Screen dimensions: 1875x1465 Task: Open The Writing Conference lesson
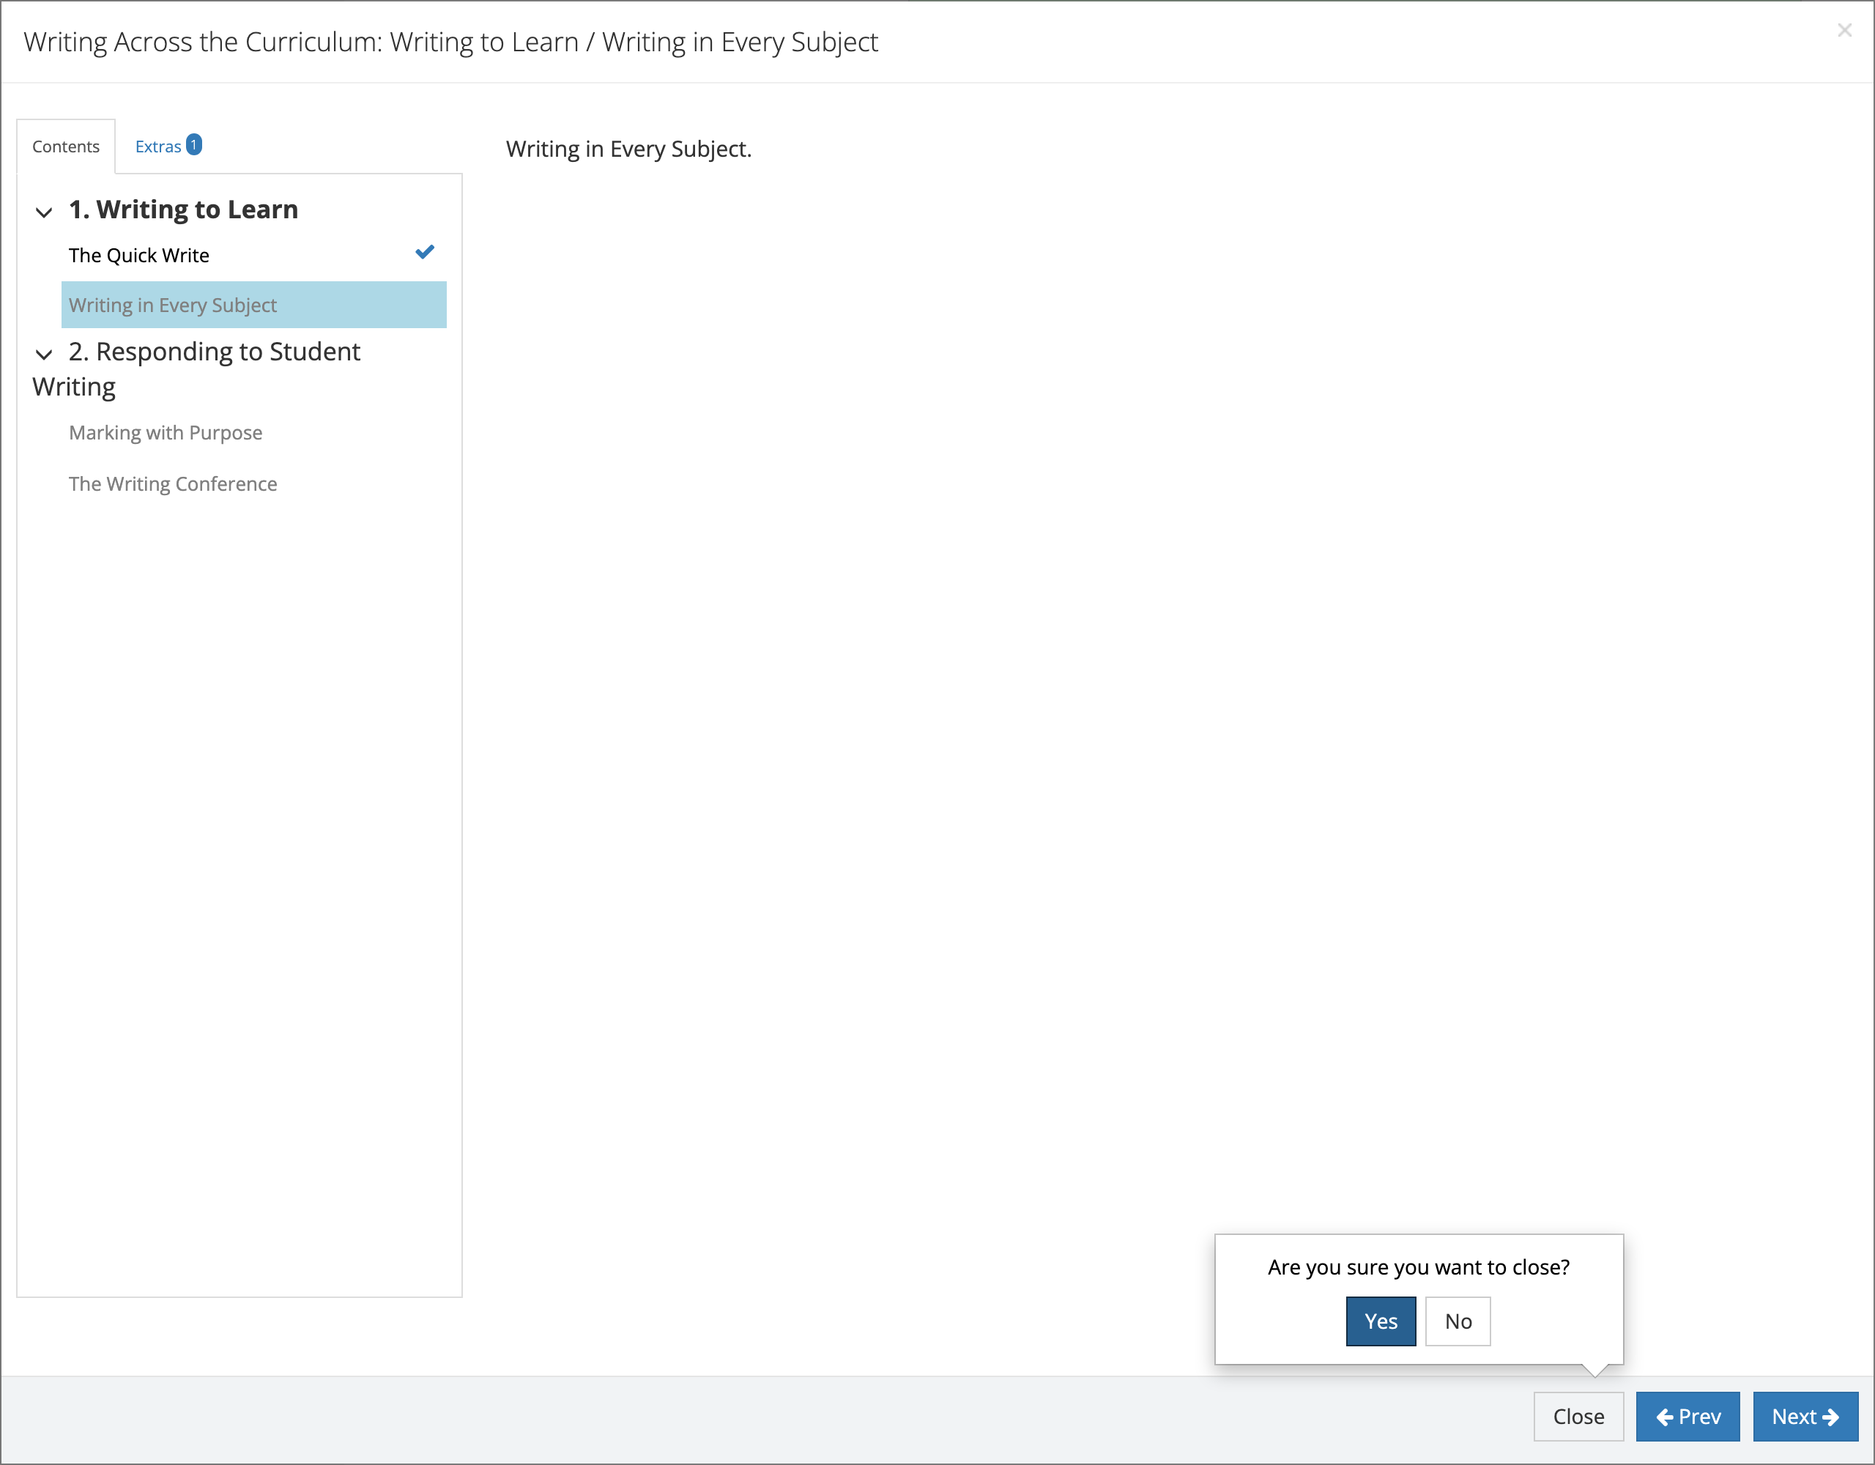tap(173, 483)
